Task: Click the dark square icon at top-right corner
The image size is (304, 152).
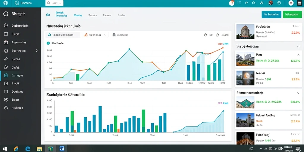Action: pos(299,3)
